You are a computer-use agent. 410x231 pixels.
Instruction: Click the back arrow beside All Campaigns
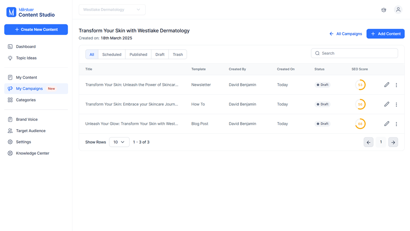click(331, 34)
